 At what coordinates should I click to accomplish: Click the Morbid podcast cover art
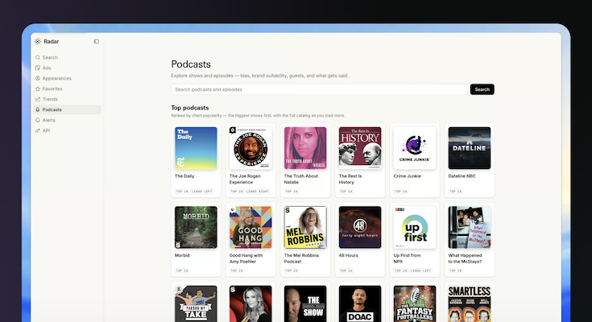point(196,227)
